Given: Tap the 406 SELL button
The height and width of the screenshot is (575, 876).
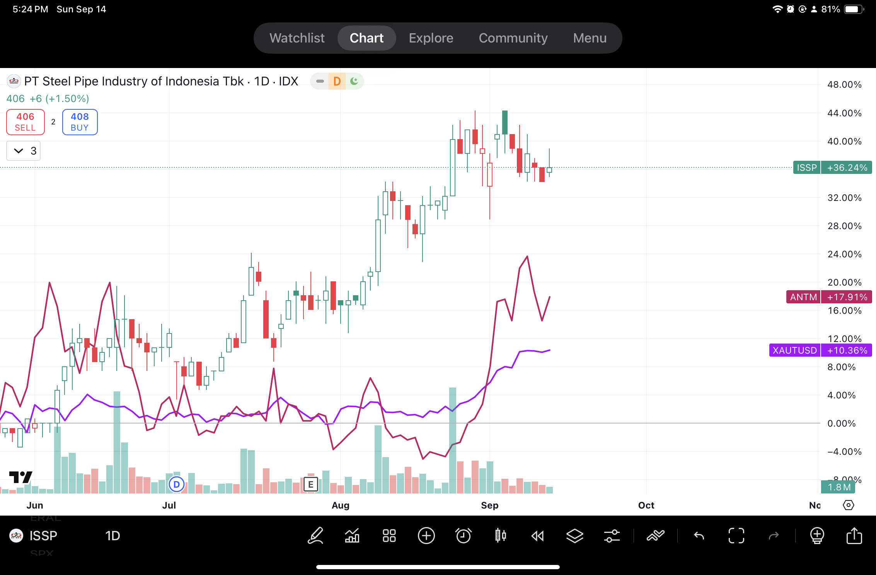Looking at the screenshot, I should 26,122.
